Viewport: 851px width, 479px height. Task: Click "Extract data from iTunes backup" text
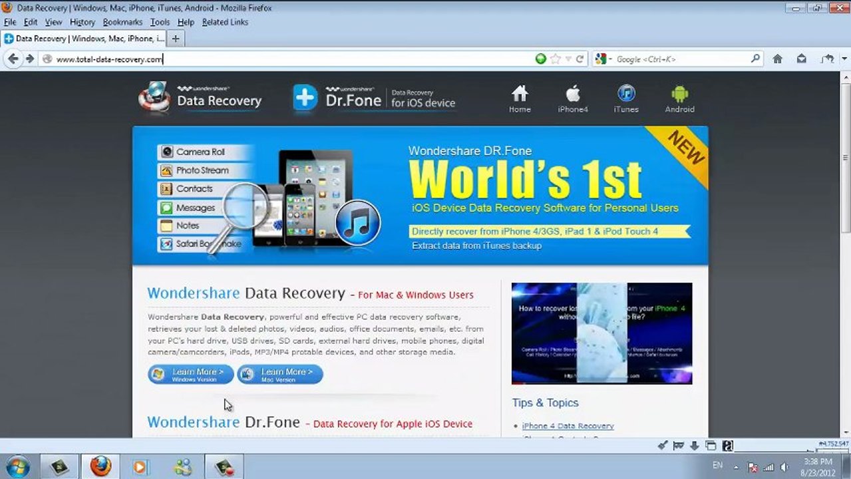coord(476,245)
